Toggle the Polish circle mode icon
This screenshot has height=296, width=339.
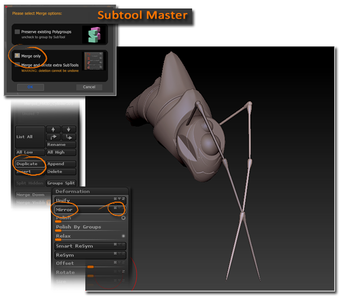click(x=123, y=218)
